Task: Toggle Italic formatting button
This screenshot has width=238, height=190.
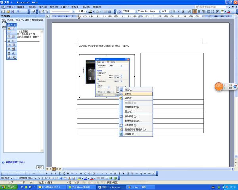Action: coord(178,11)
